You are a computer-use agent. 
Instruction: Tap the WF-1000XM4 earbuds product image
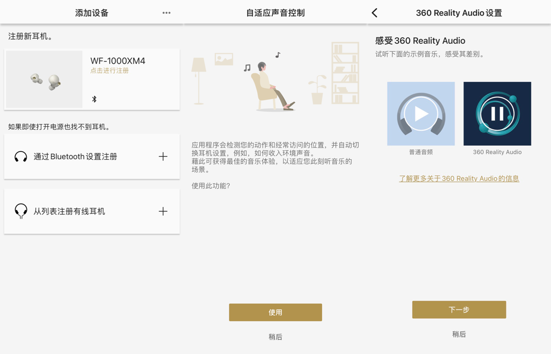(x=45, y=80)
